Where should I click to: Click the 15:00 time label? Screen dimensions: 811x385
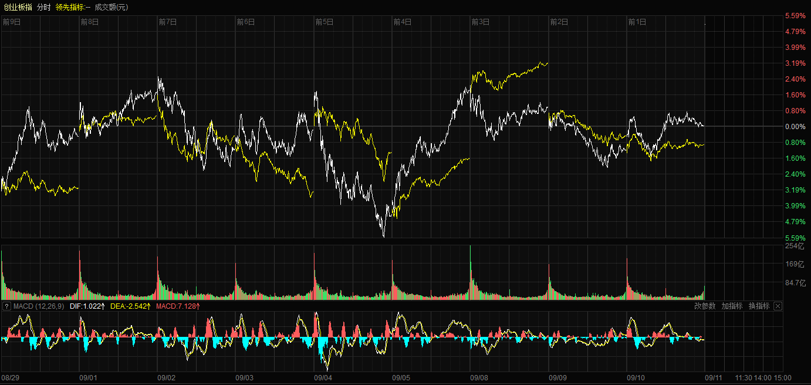(782, 378)
